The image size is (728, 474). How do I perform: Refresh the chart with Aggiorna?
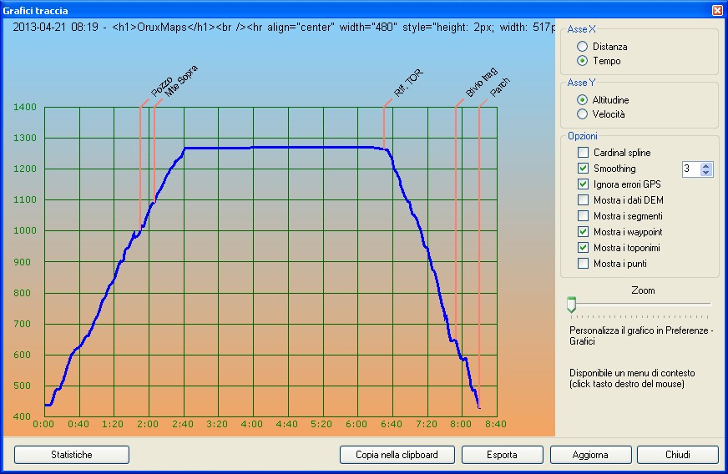tap(590, 455)
